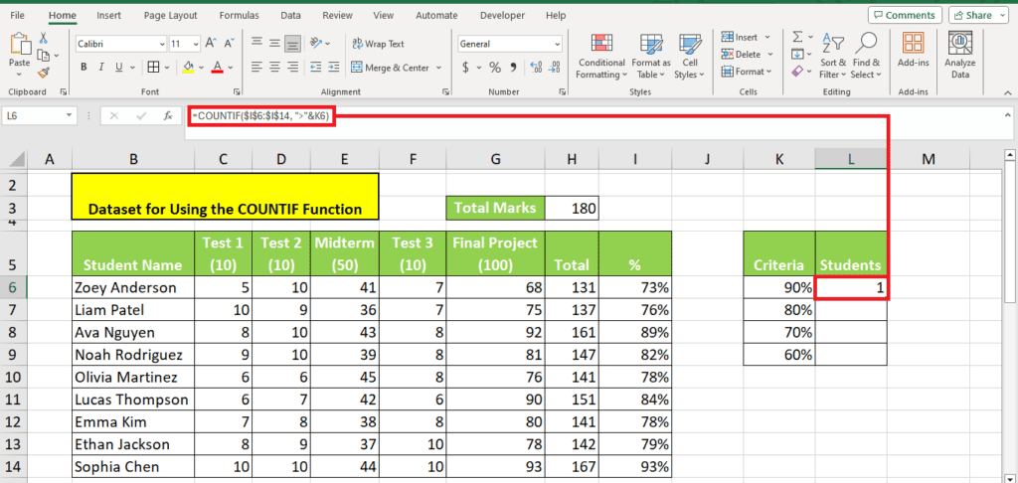This screenshot has width=1018, height=483.
Task: Open the Comments button
Action: [x=904, y=16]
